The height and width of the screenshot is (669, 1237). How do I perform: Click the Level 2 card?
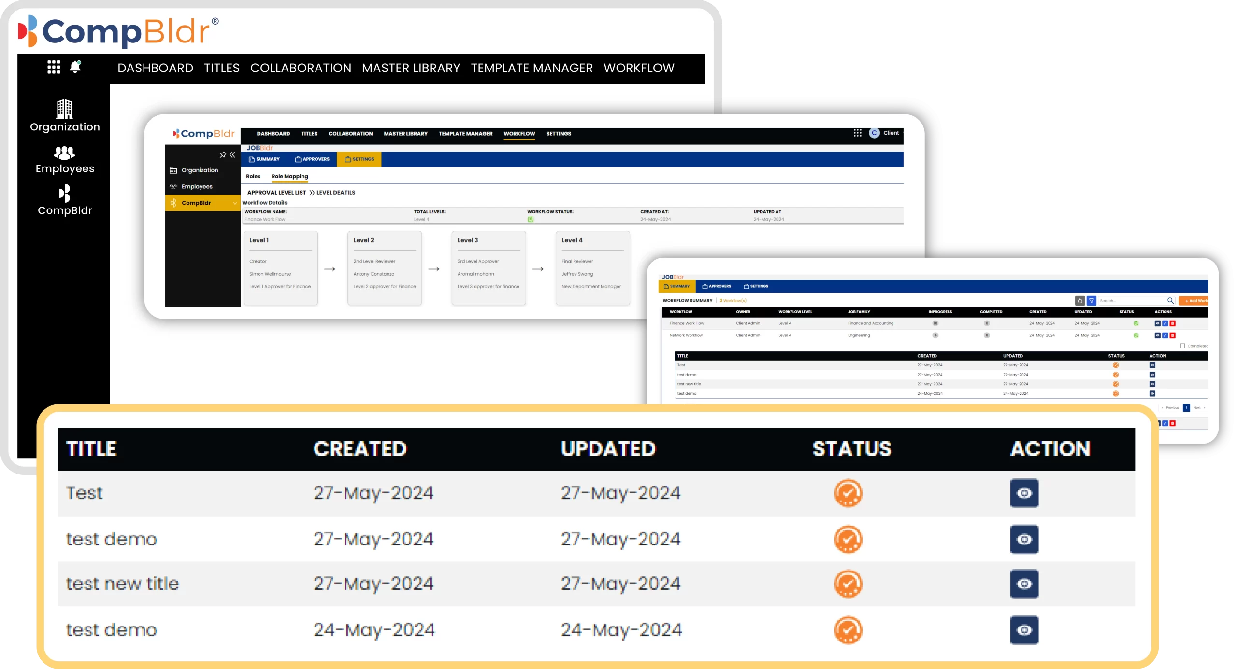click(x=385, y=268)
